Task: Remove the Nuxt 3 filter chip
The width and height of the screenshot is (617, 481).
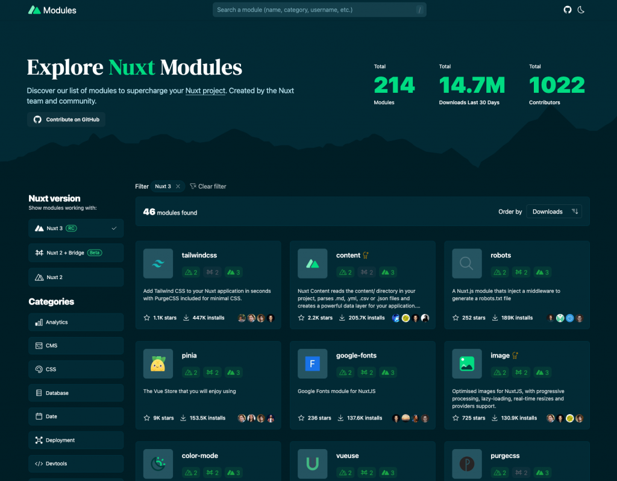Action: point(178,186)
